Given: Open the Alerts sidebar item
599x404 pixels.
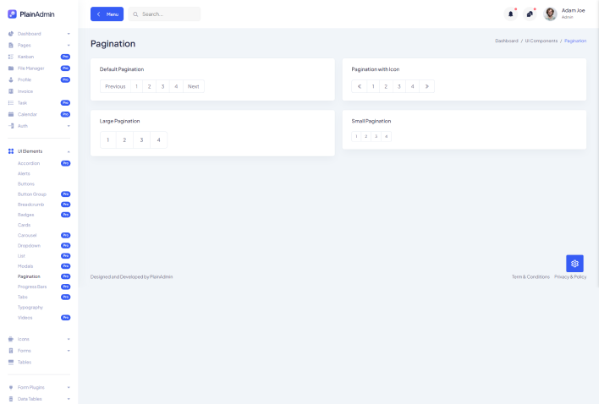Looking at the screenshot, I should (24, 172).
